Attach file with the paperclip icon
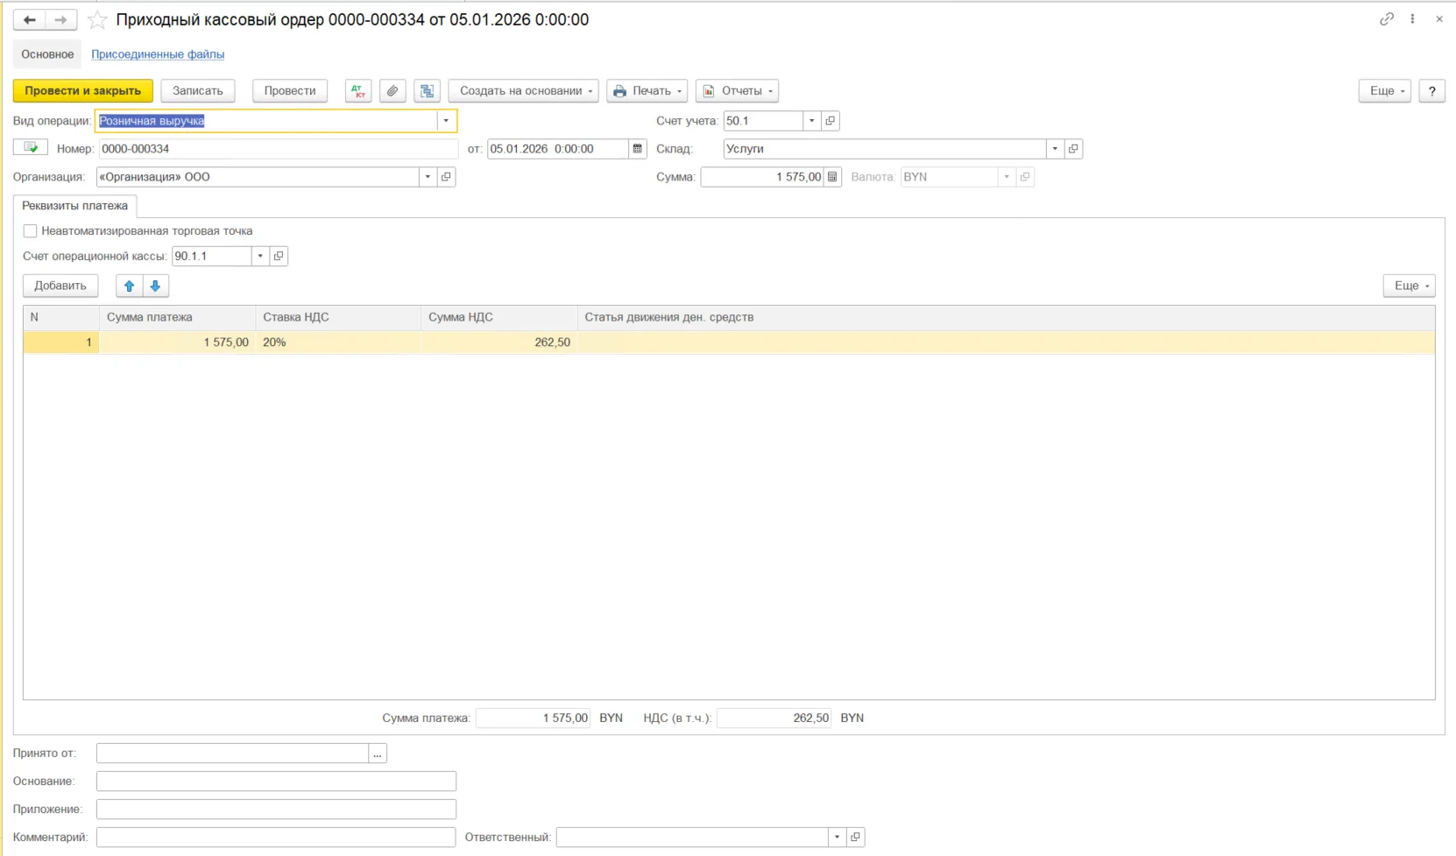 pyautogui.click(x=392, y=90)
